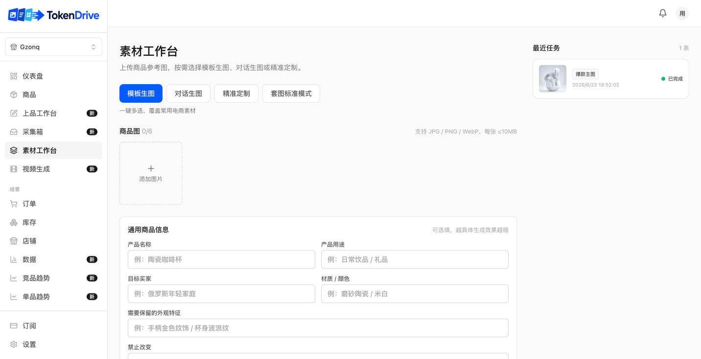Click the plus icon in 添加图片

click(151, 168)
